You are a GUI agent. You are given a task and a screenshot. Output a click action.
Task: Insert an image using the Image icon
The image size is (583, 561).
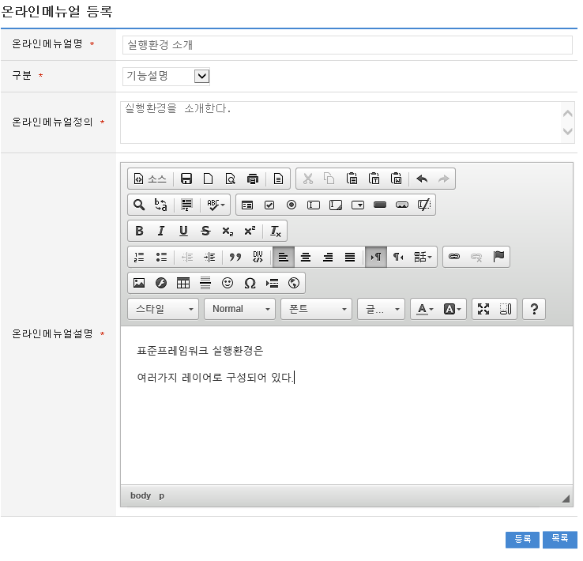point(139,283)
